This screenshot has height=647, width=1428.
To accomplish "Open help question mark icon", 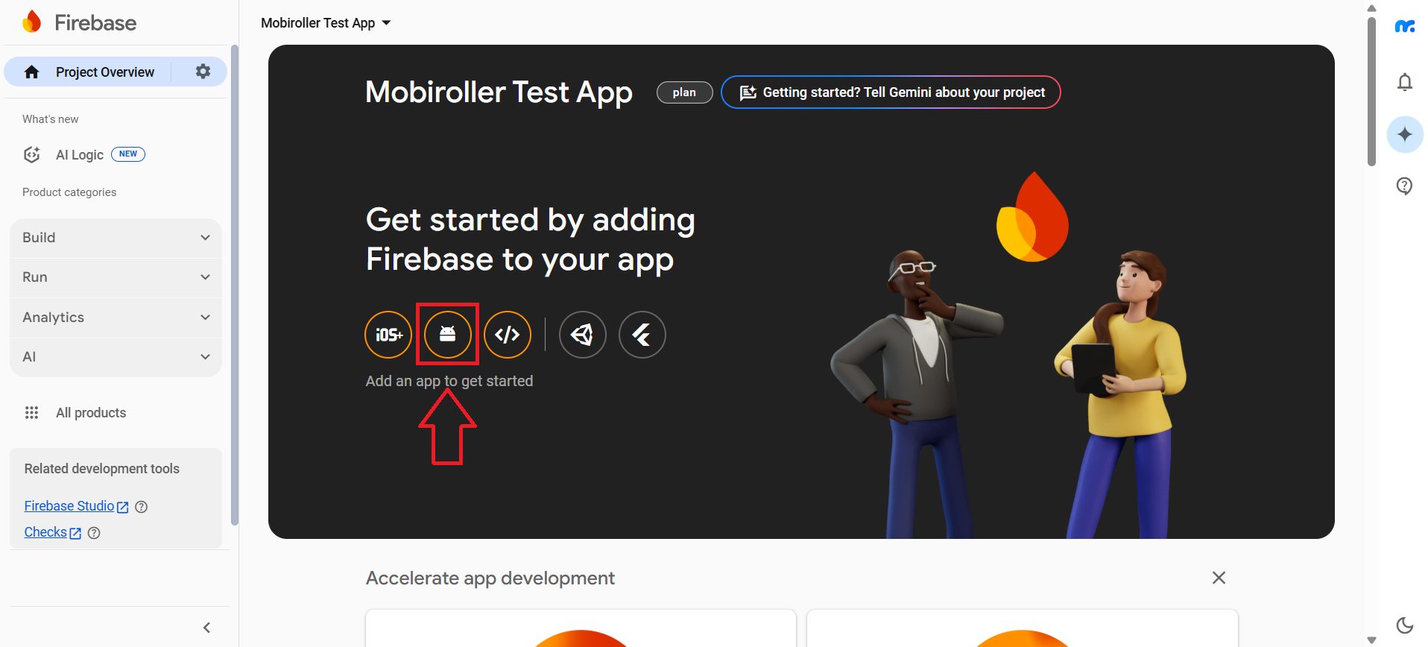I will 1405,186.
